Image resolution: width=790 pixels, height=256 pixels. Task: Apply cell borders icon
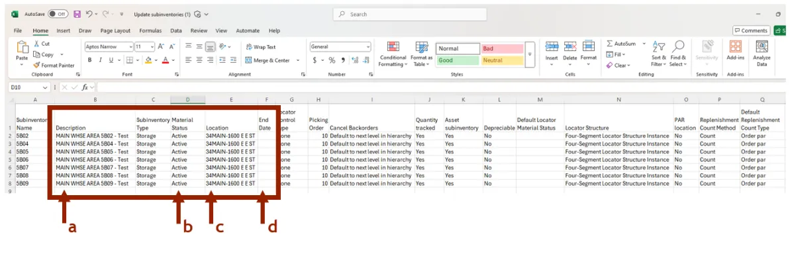(x=129, y=60)
